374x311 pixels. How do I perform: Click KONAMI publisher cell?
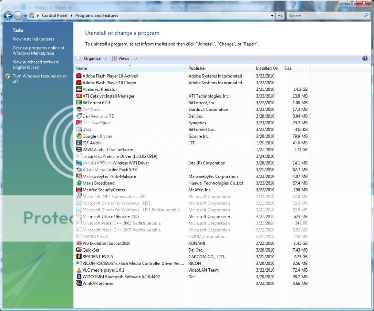[x=196, y=243]
